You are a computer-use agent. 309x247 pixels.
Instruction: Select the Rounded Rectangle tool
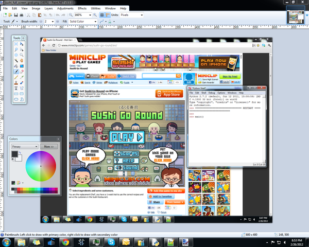click(x=22, y=94)
